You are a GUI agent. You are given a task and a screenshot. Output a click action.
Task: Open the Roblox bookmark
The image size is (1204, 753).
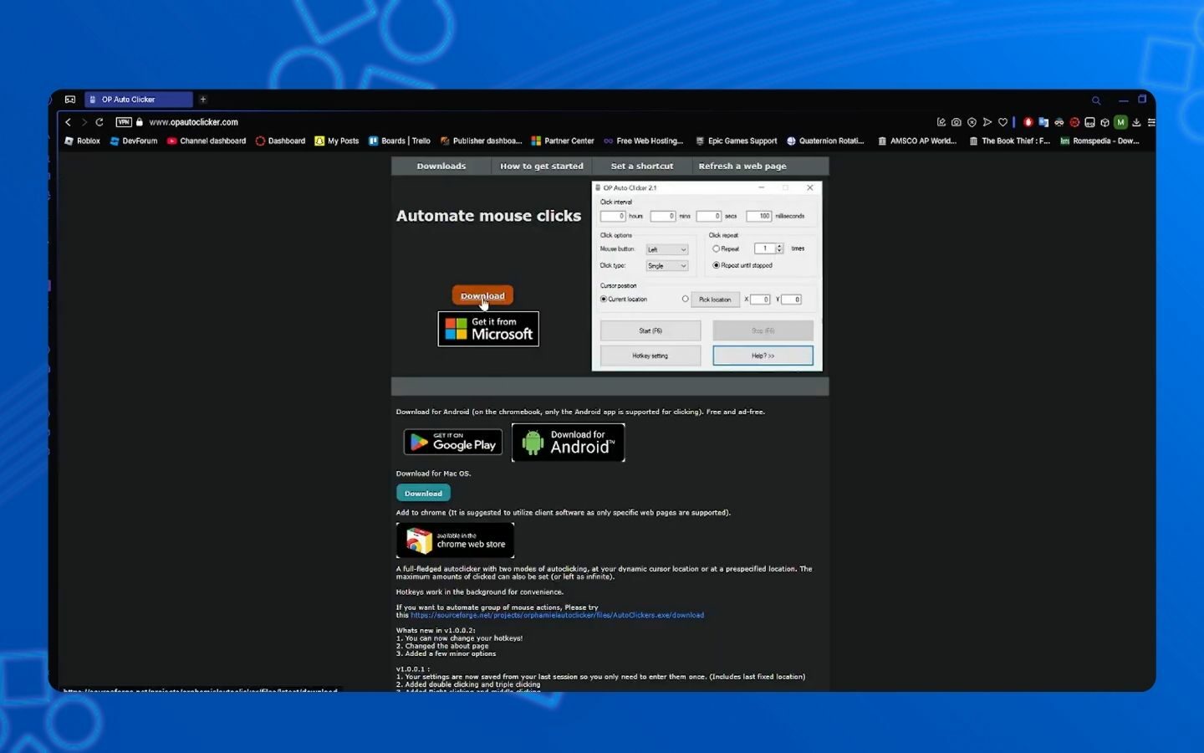click(x=82, y=141)
